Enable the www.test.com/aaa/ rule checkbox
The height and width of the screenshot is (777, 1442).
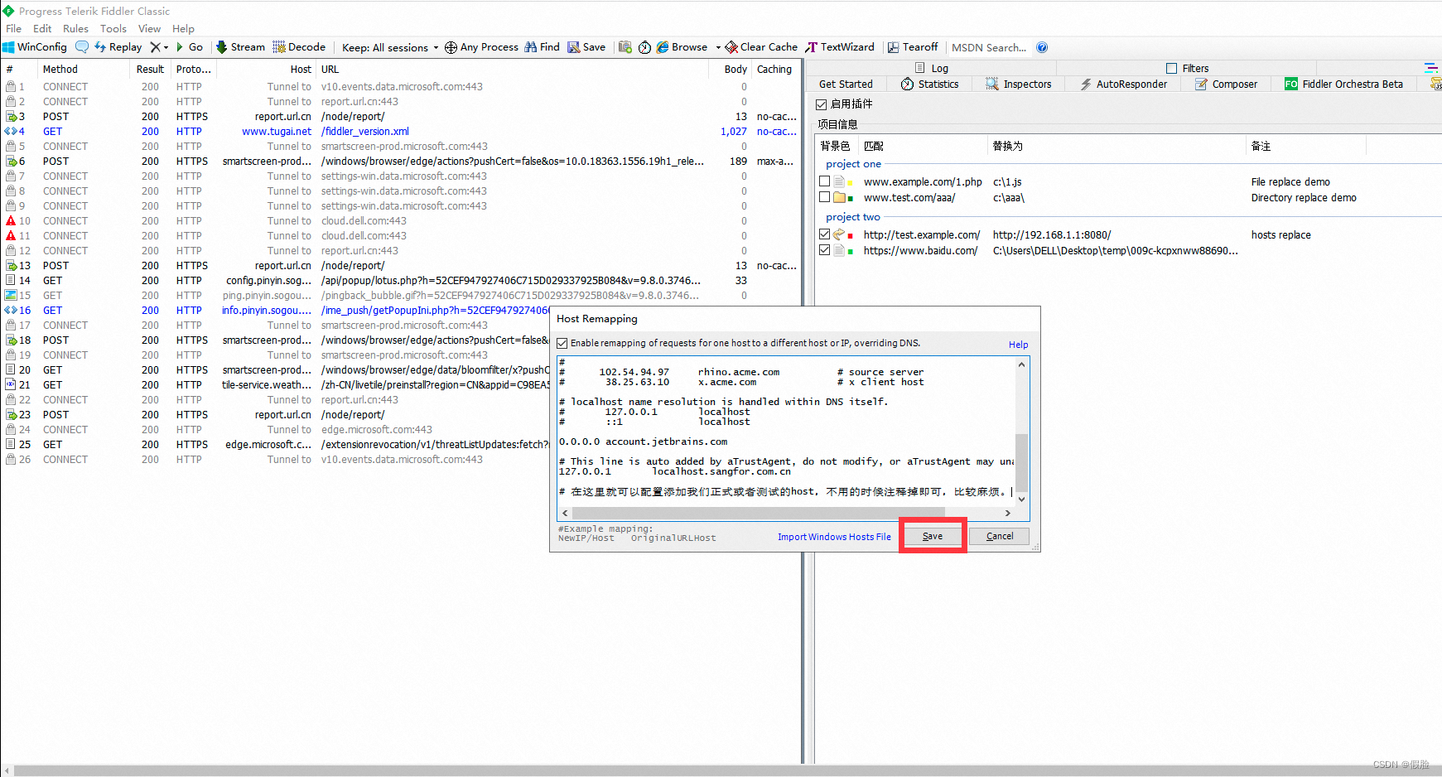pyautogui.click(x=825, y=197)
